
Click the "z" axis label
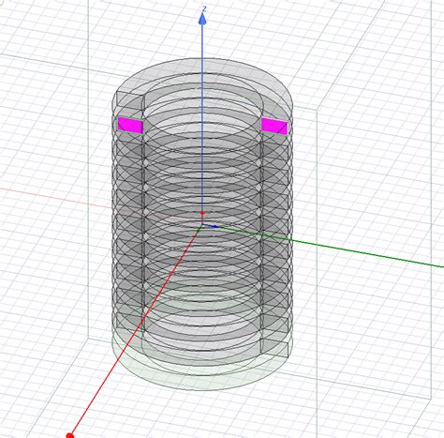[x=204, y=9]
